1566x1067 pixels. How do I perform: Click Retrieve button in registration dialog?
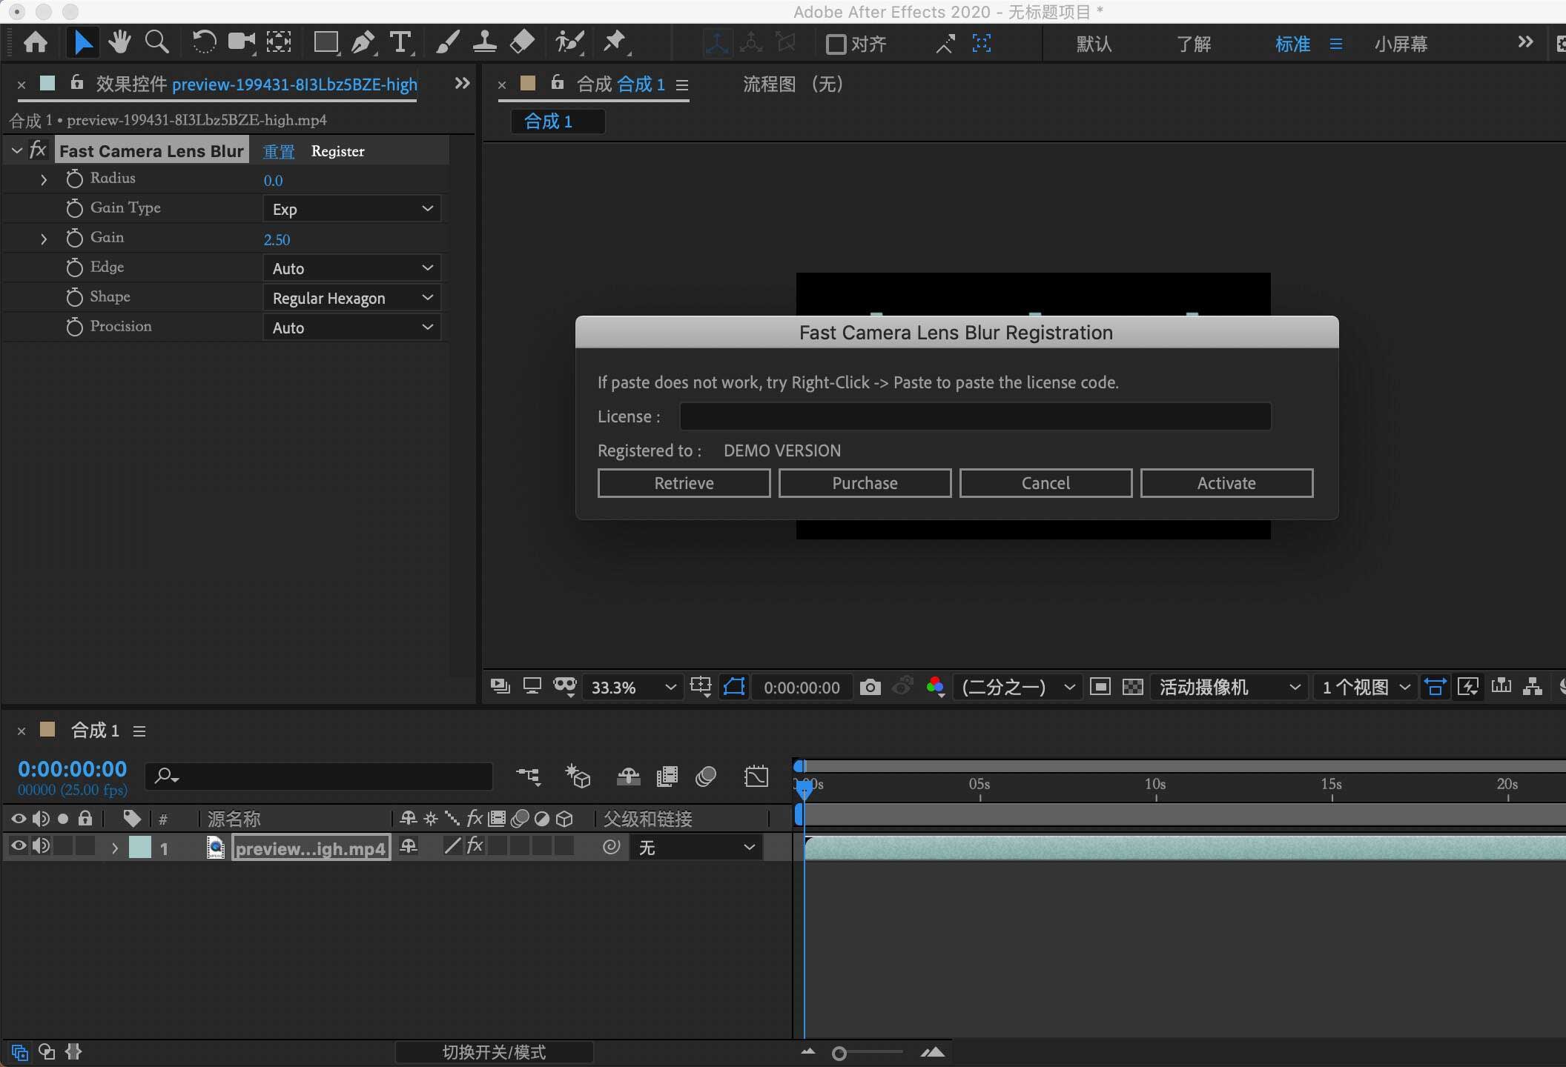coord(684,483)
